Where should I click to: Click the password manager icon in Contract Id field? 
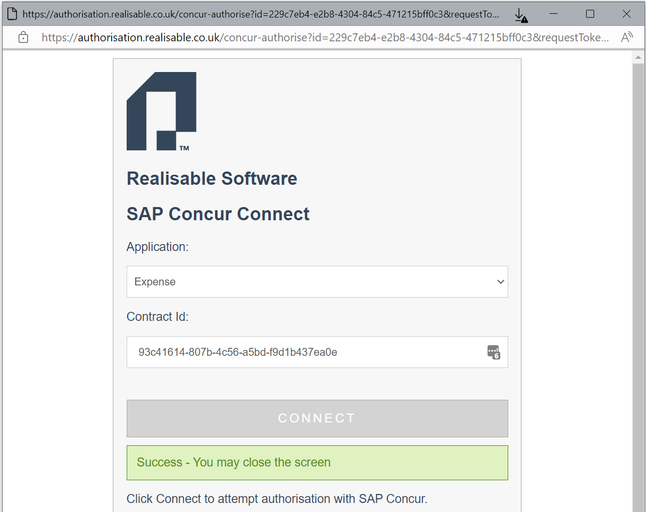493,352
